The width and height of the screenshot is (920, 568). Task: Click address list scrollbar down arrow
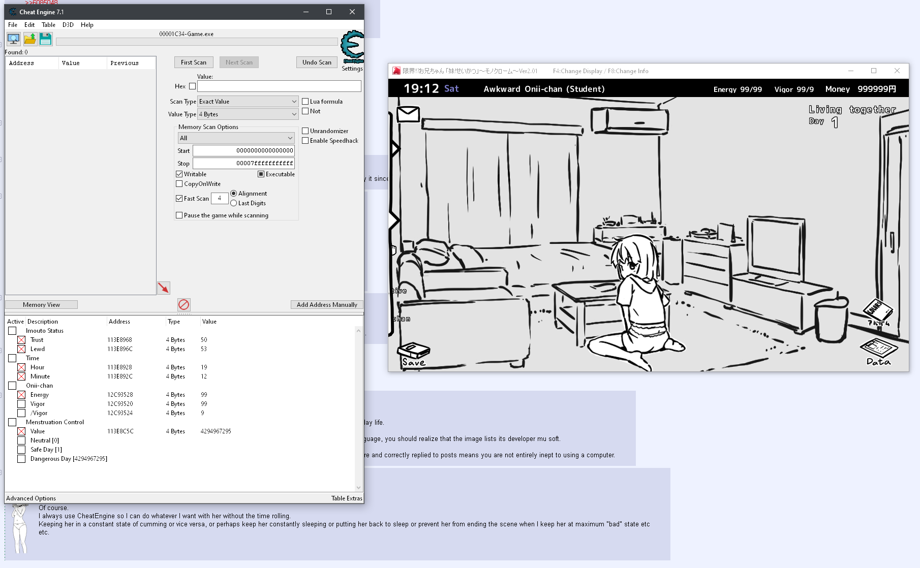pos(358,488)
